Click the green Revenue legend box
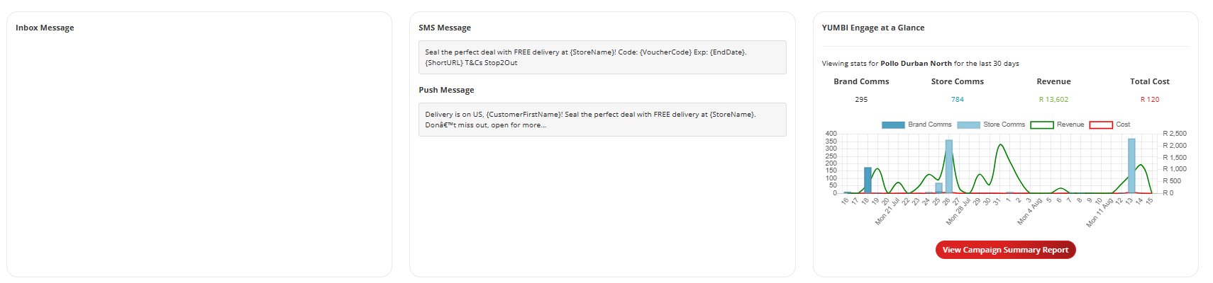1213x283 pixels. pos(1042,125)
